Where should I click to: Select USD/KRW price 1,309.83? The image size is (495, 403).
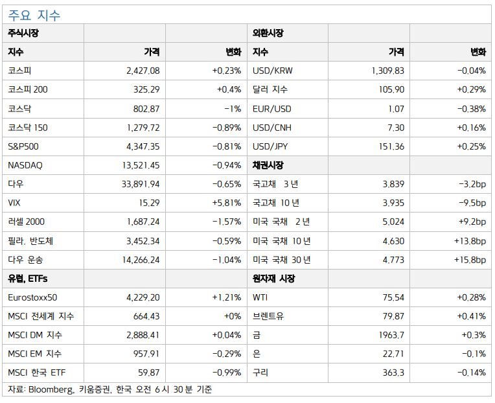click(x=387, y=71)
